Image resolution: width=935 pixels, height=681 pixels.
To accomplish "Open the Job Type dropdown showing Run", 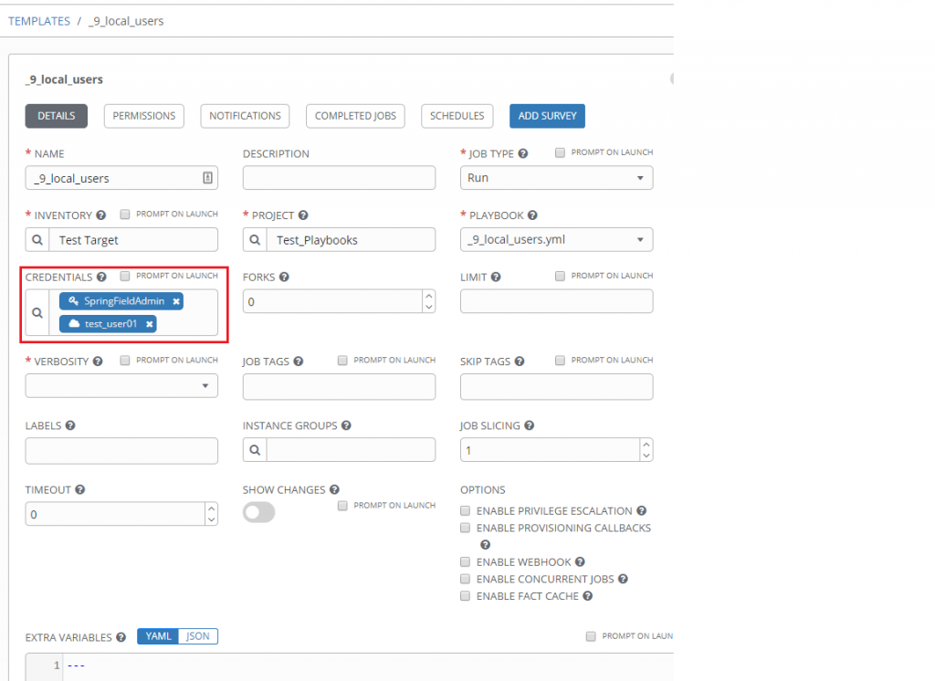I will [x=556, y=178].
